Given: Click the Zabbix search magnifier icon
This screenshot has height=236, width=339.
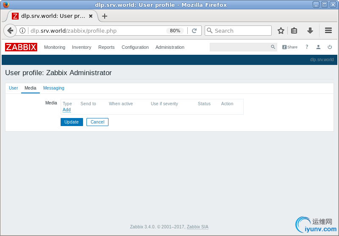Looking at the screenshot, I should pyautogui.click(x=273, y=47).
